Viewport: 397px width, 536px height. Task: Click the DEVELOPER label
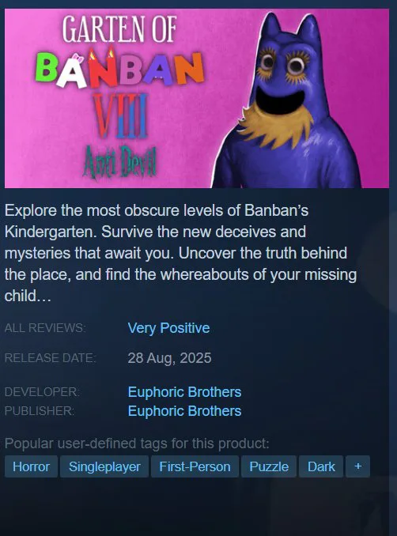43,392
